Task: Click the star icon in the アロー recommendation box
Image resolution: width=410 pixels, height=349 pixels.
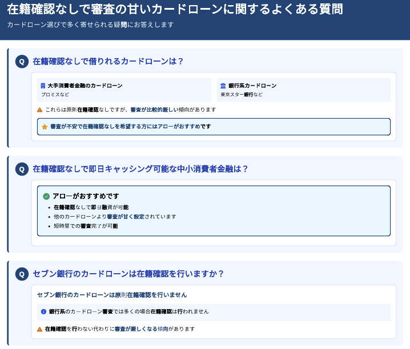Action: [45, 127]
